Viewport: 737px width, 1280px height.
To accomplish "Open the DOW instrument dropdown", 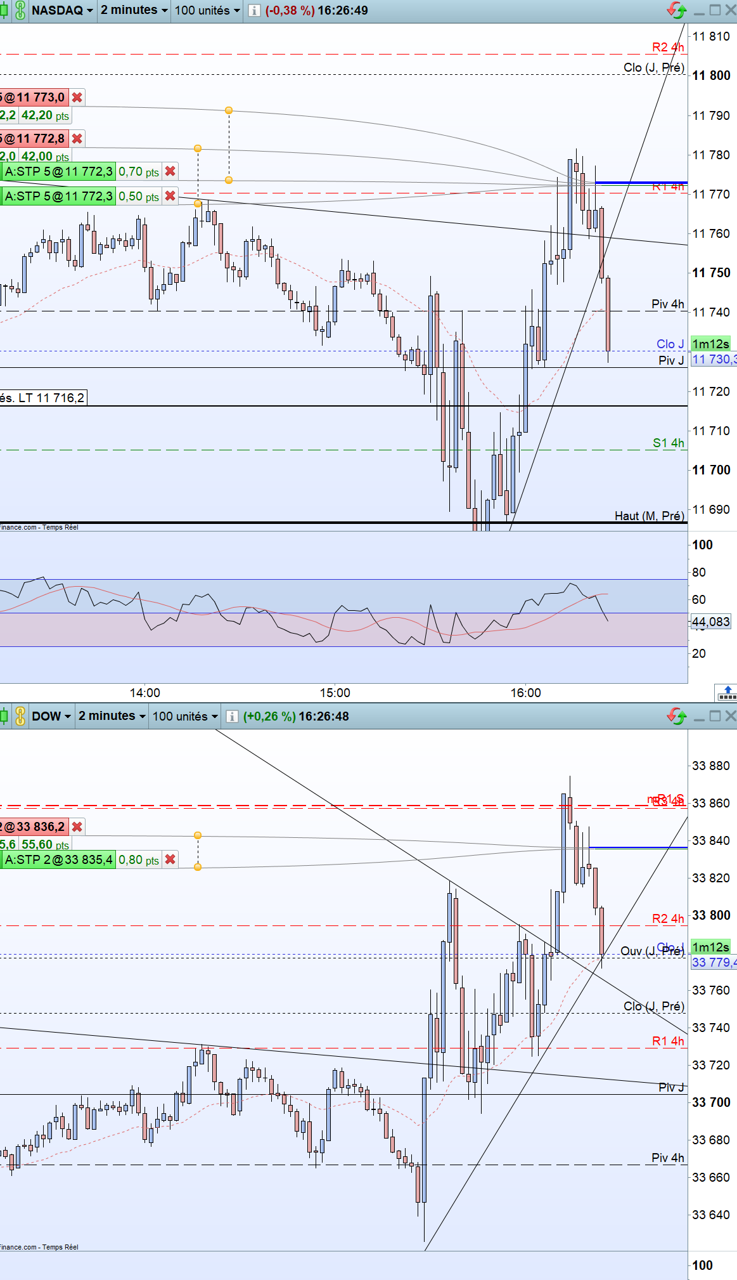I will point(51,716).
